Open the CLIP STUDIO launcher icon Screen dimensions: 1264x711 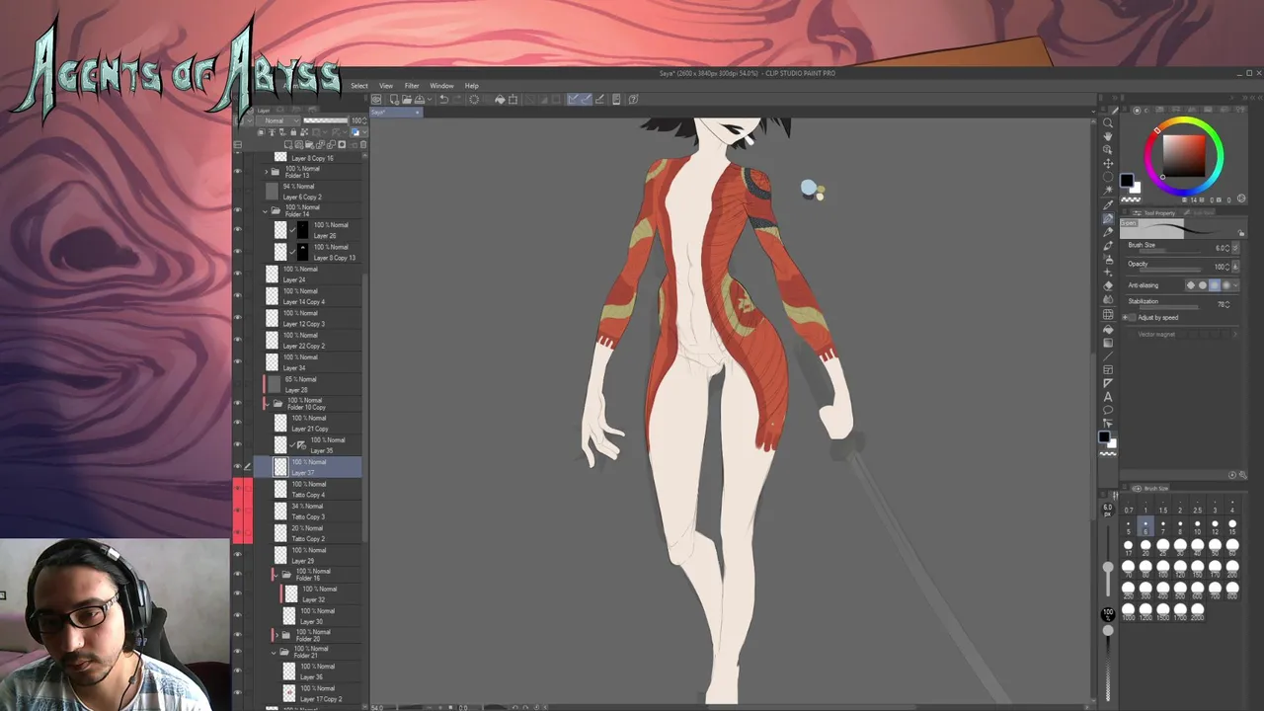pyautogui.click(x=375, y=100)
